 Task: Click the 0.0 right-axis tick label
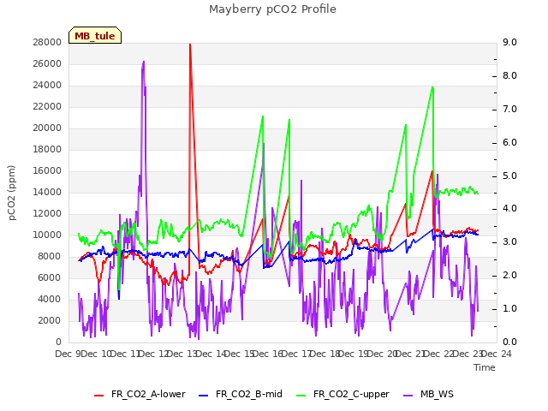point(509,342)
